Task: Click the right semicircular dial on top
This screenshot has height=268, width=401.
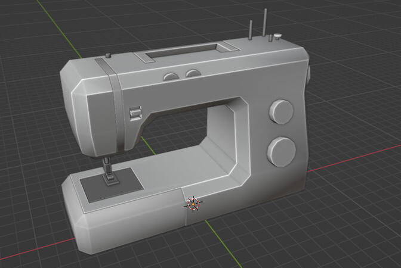Action: 193,73
